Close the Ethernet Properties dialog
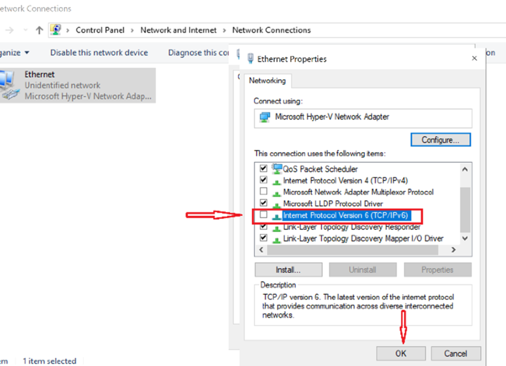Viewport: 506px width, 366px height. click(474, 58)
